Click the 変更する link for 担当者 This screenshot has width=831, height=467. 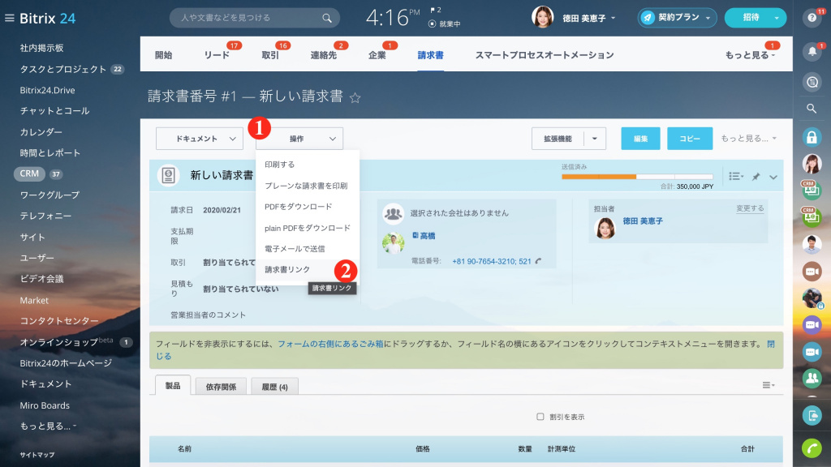pos(749,208)
